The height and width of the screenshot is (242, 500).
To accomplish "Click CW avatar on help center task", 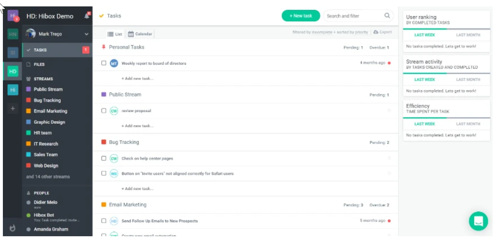I will 114,158.
